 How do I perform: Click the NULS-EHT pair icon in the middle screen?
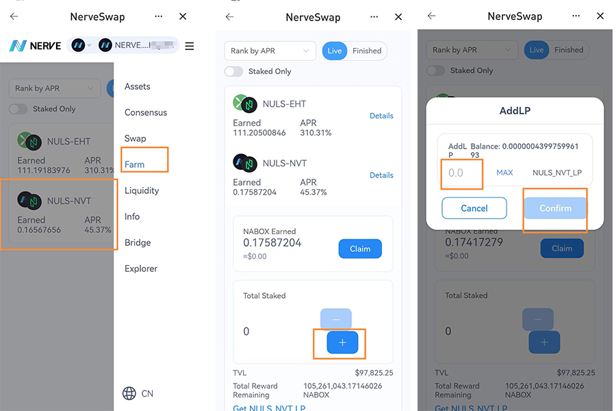(244, 104)
